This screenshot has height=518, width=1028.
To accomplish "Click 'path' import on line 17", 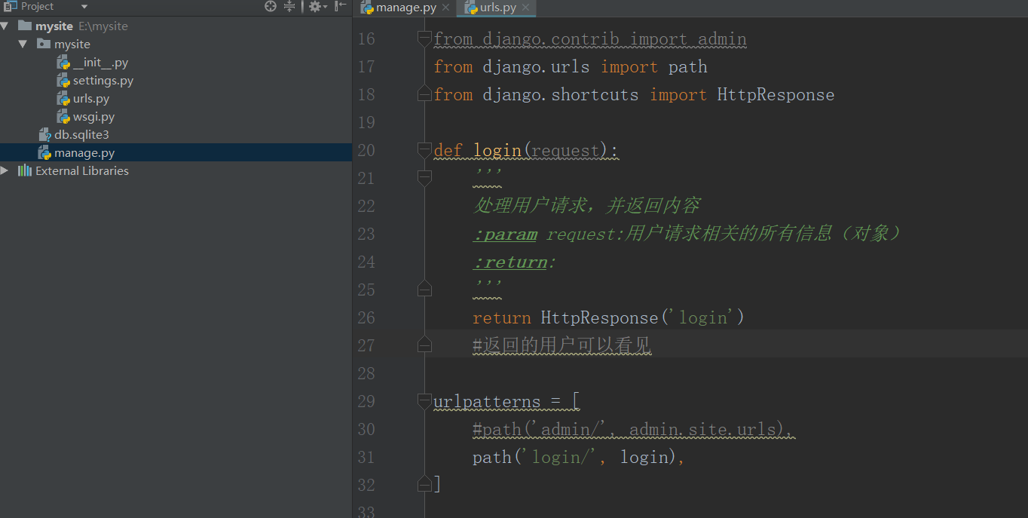I will pos(687,67).
